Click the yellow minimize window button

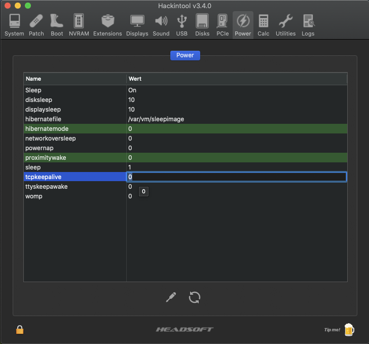pos(18,6)
